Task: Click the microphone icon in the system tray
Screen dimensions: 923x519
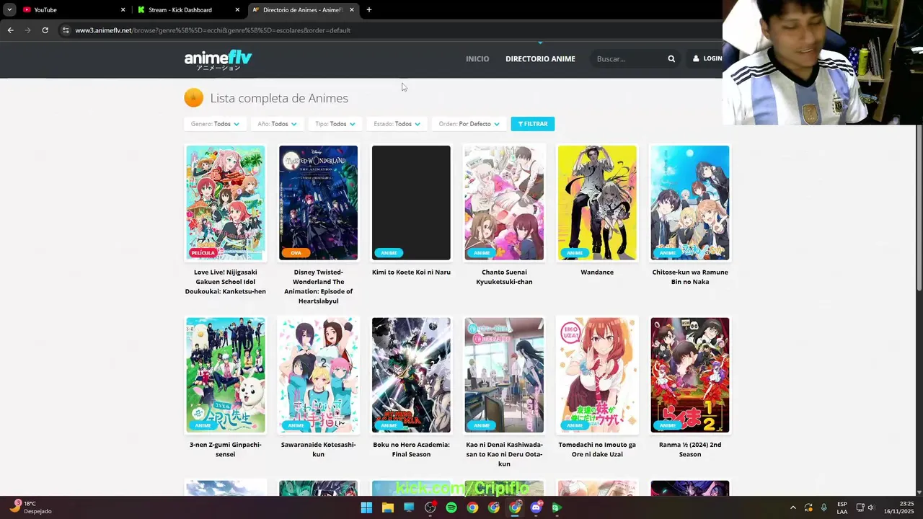Action: (823, 507)
